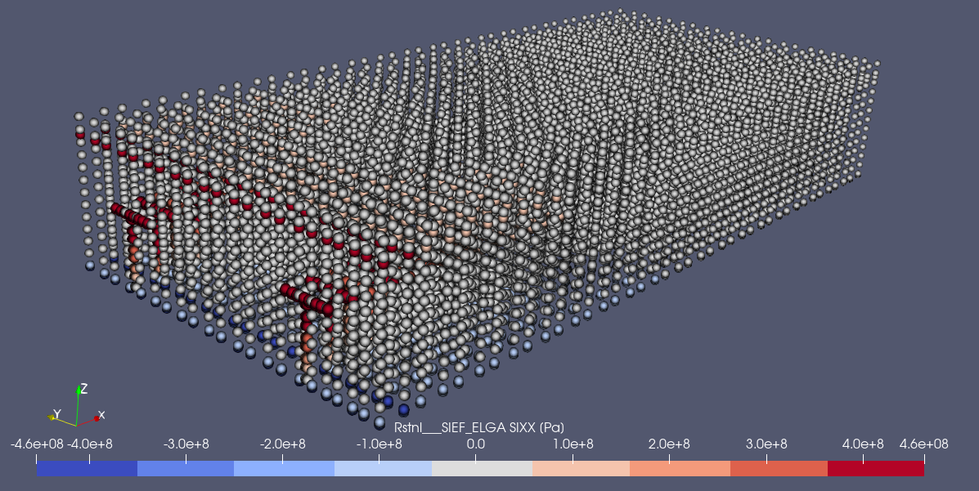Screen dimensions: 979x491
Task: Select the pale peach segment above 1.0e+8
Action: 581,468
